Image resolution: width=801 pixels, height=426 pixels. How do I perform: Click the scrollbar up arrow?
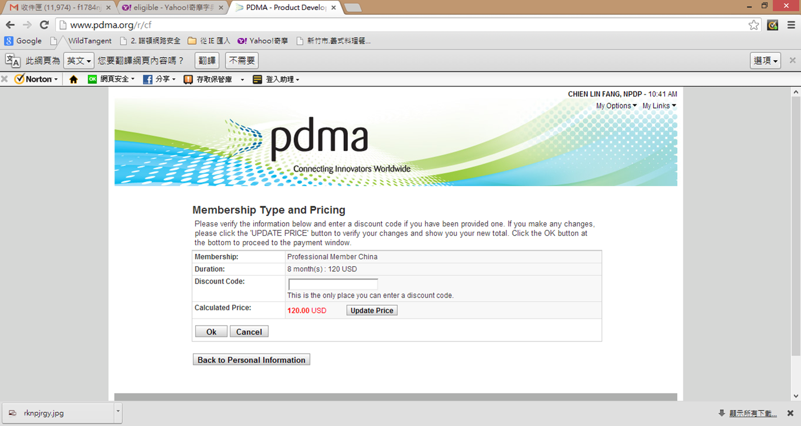[796, 92]
